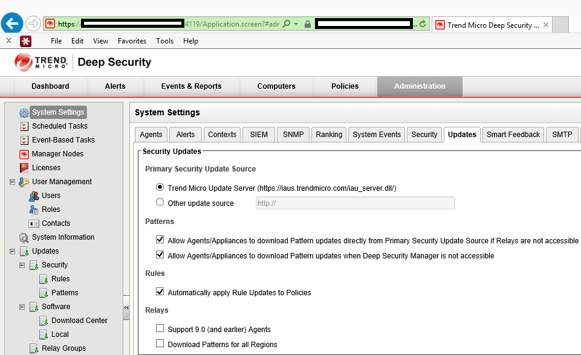
Task: Click the Contacts card icon
Action: pyautogui.click(x=34, y=223)
